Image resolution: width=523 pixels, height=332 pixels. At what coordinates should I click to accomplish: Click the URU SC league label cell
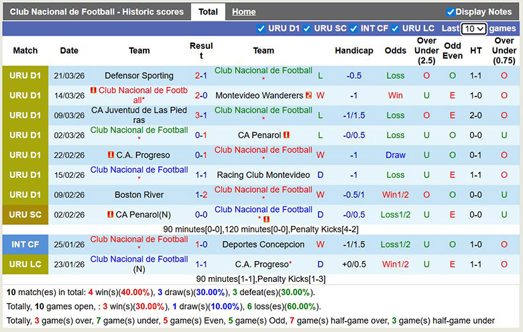click(25, 215)
